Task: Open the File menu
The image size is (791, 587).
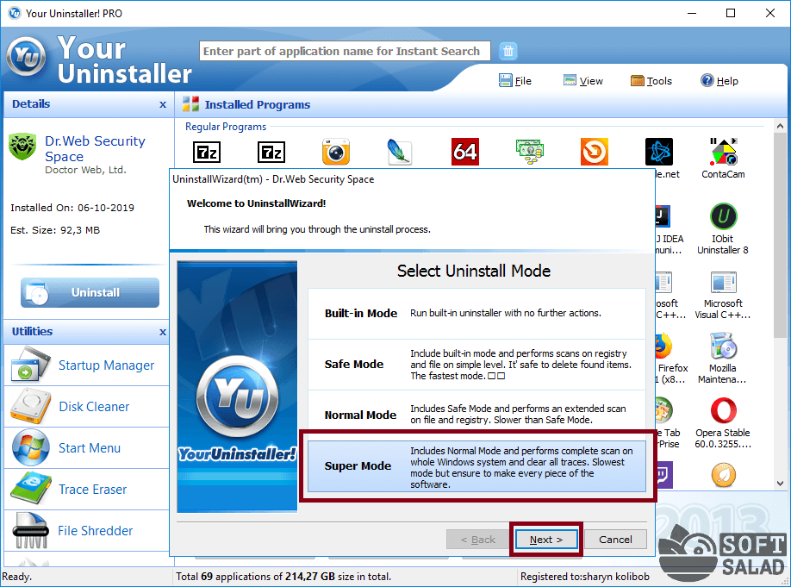Action: [x=515, y=81]
